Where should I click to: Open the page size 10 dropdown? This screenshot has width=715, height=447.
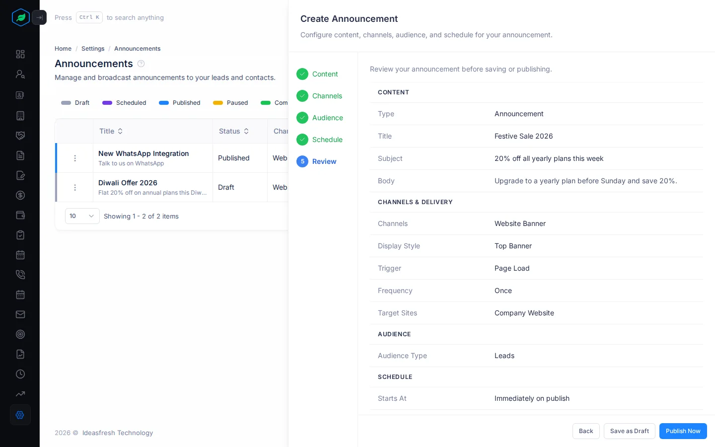(x=82, y=216)
